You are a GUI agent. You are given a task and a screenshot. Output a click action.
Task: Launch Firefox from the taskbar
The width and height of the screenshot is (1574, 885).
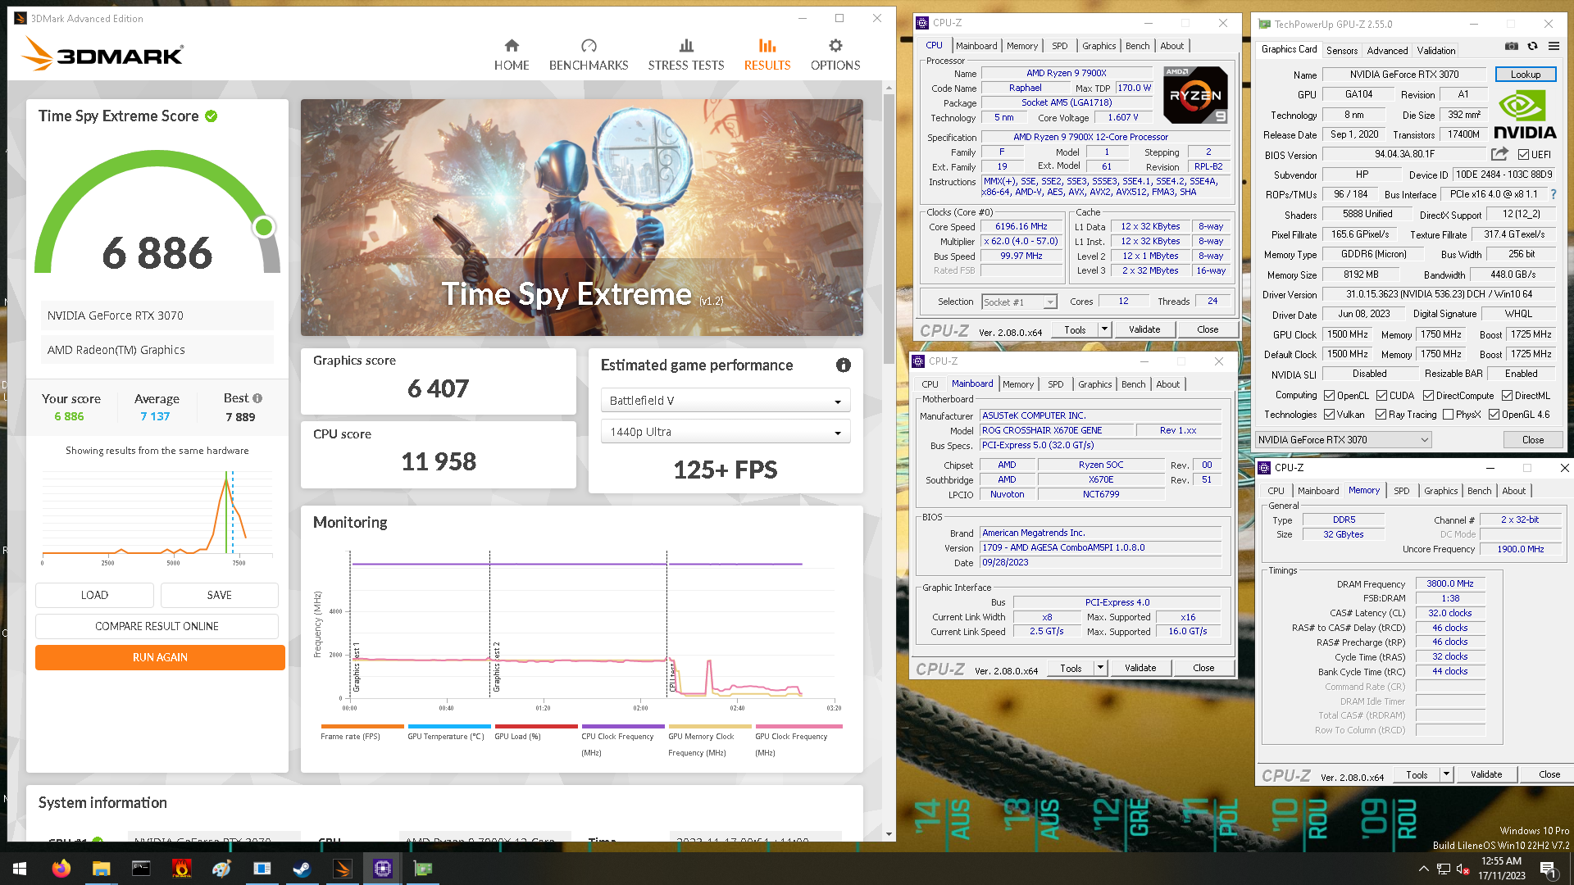(61, 869)
